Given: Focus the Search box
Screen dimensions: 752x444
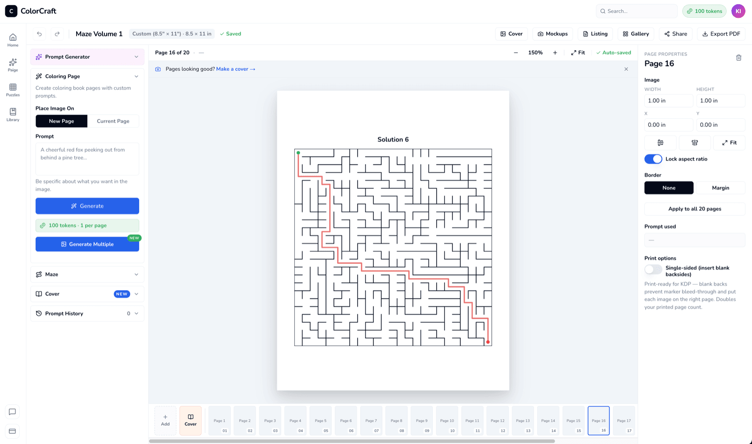Looking at the screenshot, I should [637, 11].
